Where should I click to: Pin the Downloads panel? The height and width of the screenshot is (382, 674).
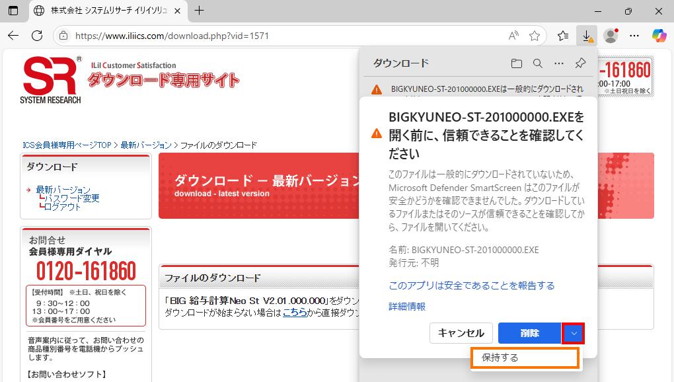[580, 63]
